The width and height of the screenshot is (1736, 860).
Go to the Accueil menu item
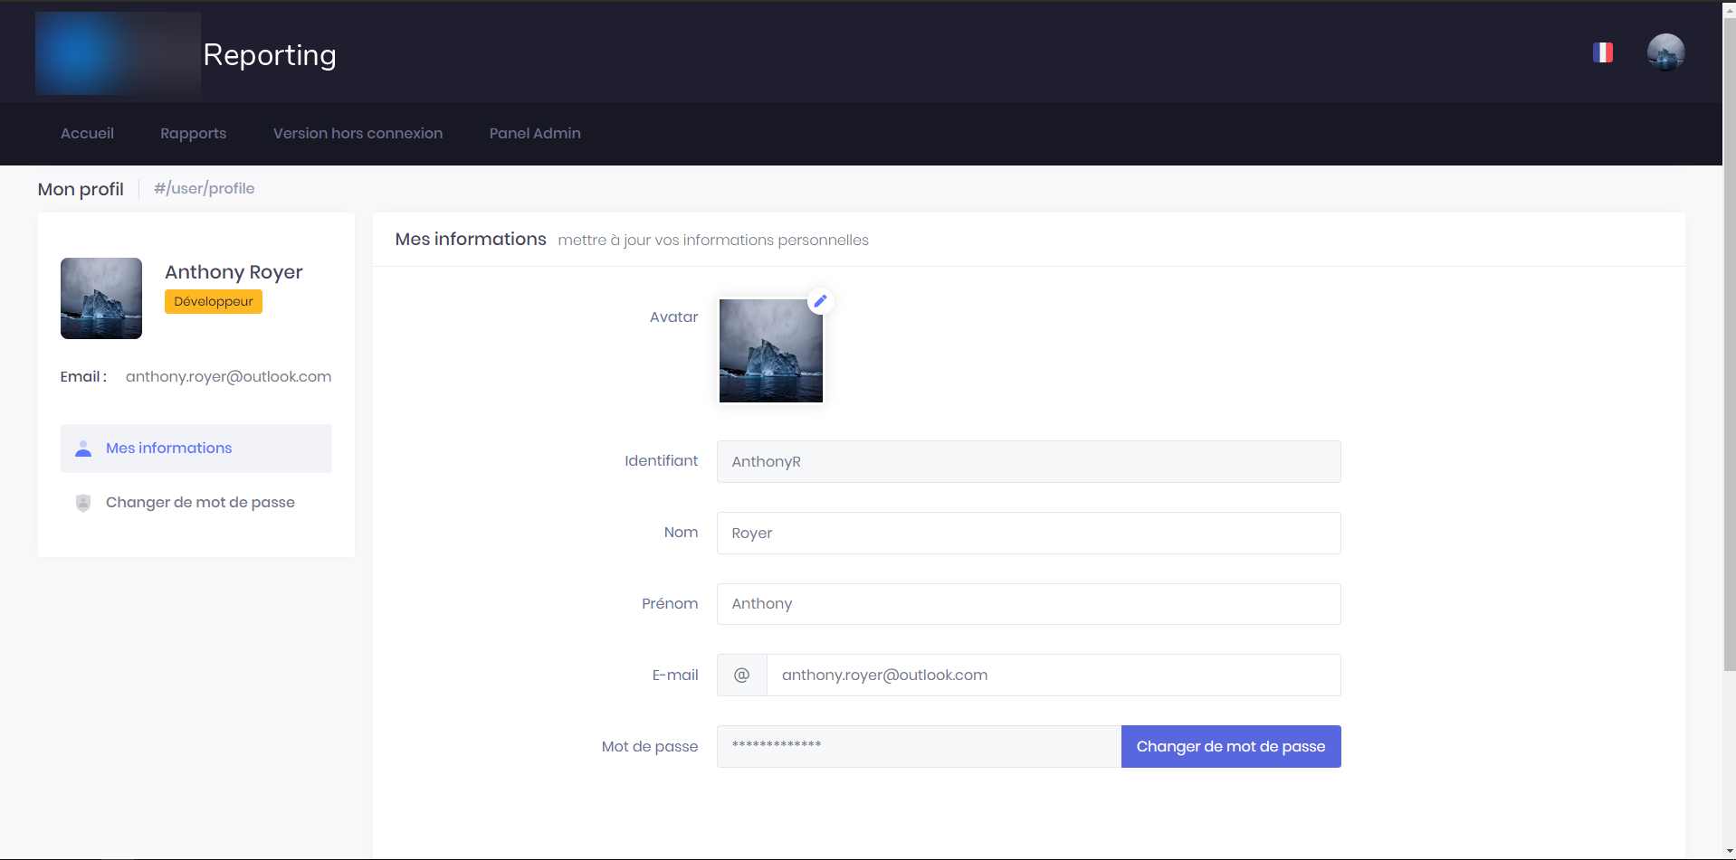pos(87,134)
